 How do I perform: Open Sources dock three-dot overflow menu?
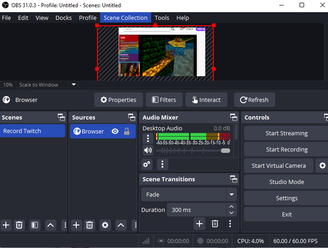135,225
